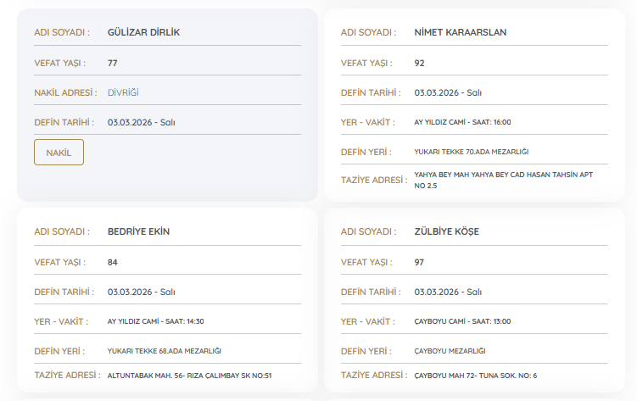The width and height of the screenshot is (637, 401).
Task: Click the DİVRİĞİ transfer address link
Action: click(123, 92)
